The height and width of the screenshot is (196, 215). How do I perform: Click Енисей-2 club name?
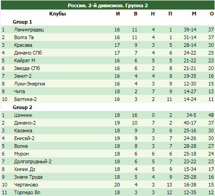tap(24, 138)
